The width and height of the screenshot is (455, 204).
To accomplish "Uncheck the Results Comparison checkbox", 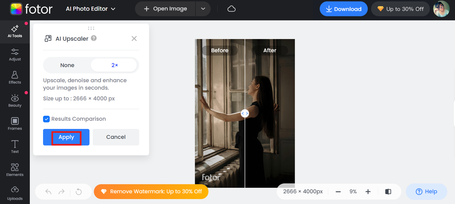I will click(x=46, y=119).
